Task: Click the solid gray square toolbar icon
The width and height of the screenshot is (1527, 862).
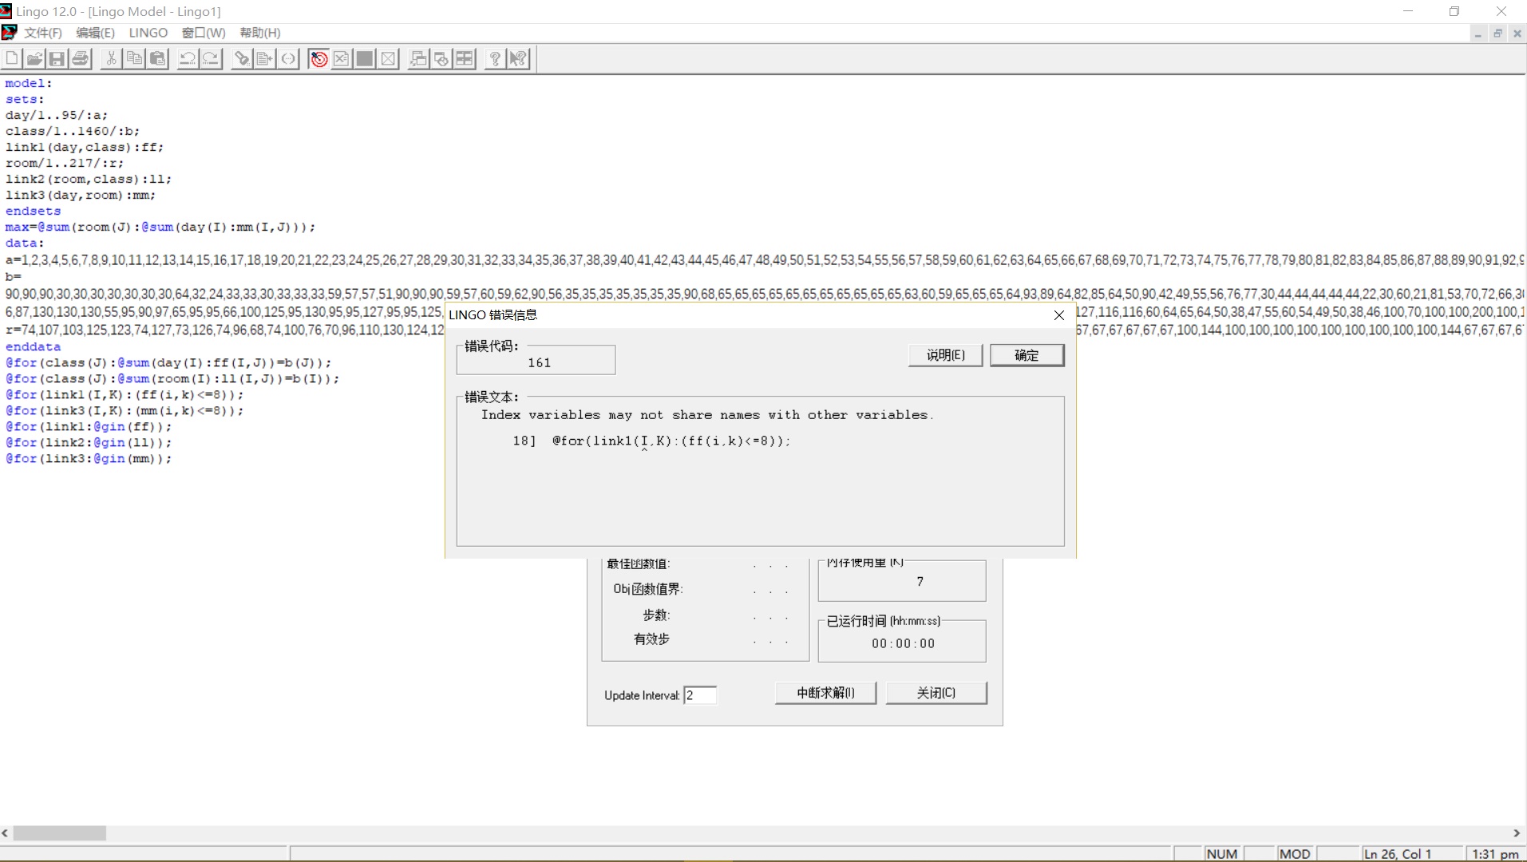Action: coord(365,58)
